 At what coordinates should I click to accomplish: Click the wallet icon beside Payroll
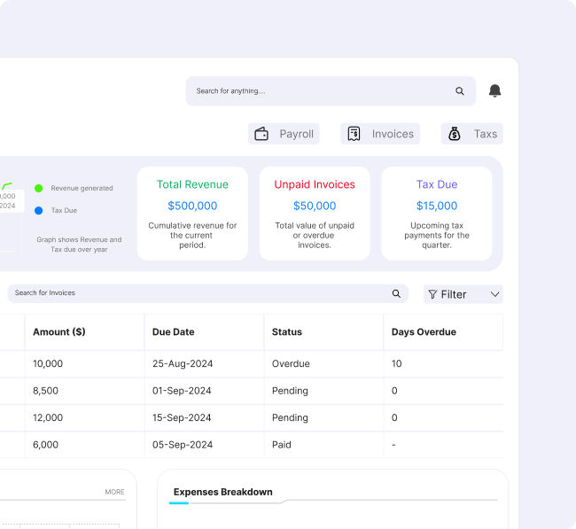pyautogui.click(x=261, y=135)
